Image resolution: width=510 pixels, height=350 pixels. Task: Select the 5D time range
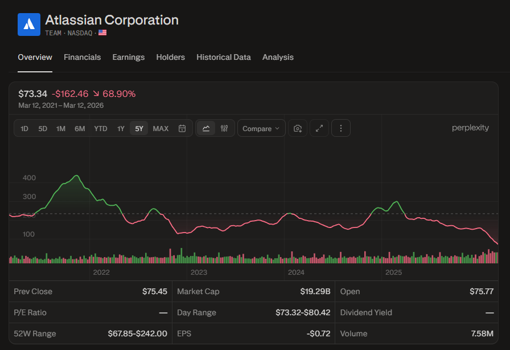pyautogui.click(x=43, y=129)
